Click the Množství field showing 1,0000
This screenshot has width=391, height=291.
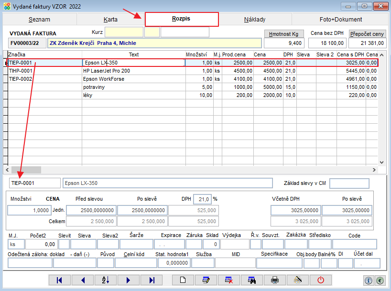(x=30, y=210)
